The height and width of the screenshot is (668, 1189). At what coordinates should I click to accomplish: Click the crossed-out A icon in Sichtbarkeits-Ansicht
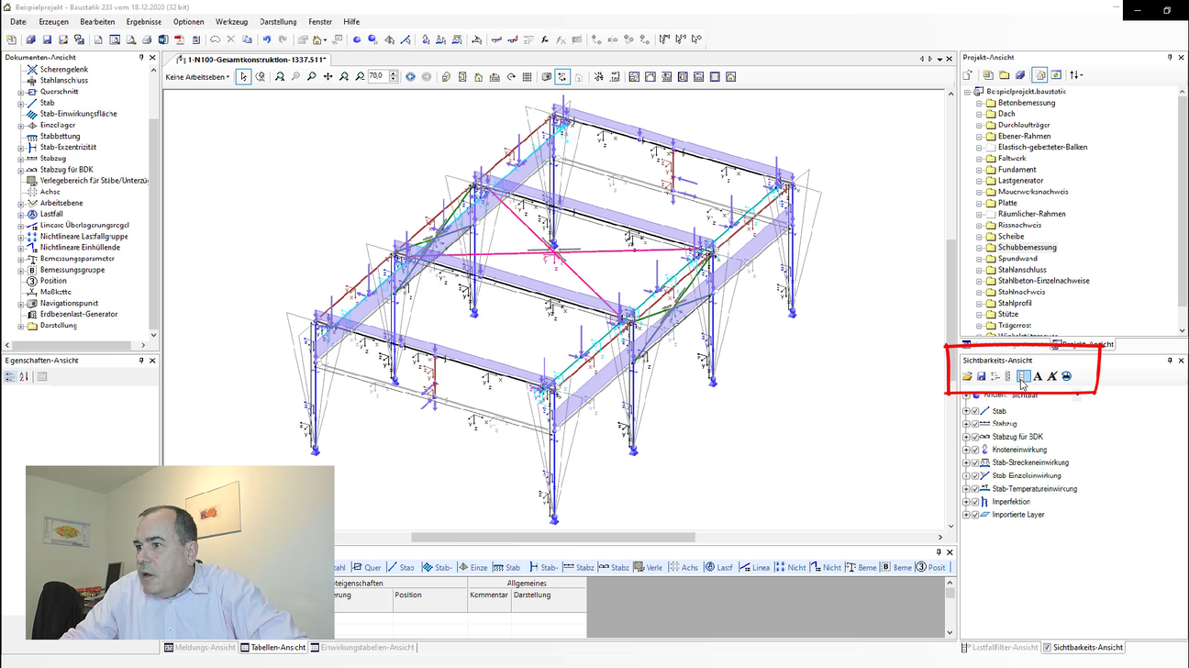(x=1052, y=376)
